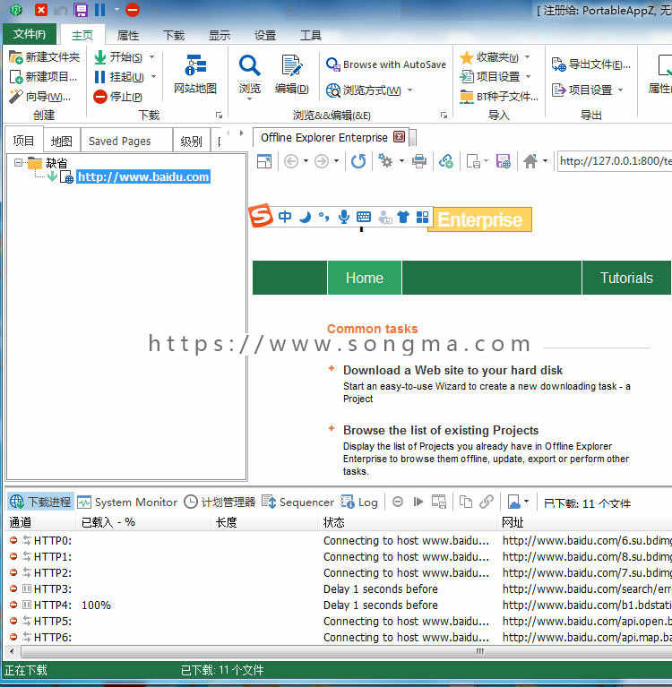This screenshot has width=672, height=687.
Task: Open the Sequencer tab
Action: click(297, 502)
